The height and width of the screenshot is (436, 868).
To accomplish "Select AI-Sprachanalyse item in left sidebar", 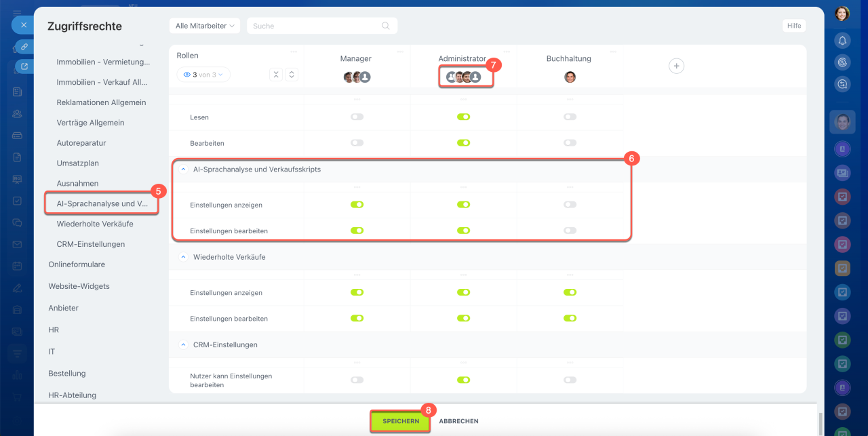I will (x=102, y=203).
